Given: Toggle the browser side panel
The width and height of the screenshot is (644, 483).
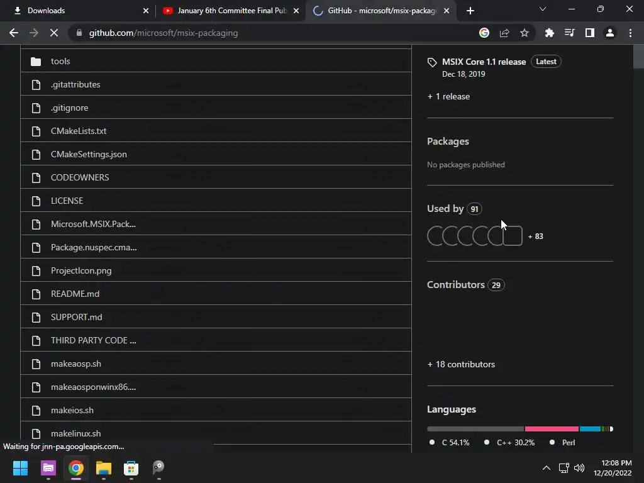Looking at the screenshot, I should [x=590, y=33].
